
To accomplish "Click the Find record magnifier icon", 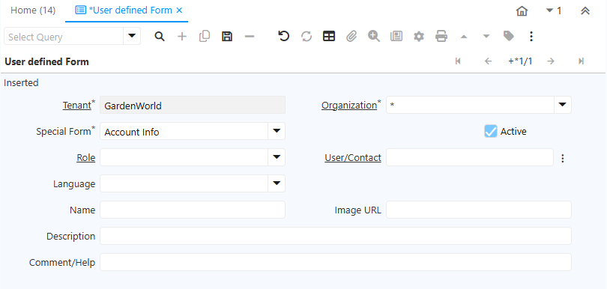I will [x=160, y=37].
